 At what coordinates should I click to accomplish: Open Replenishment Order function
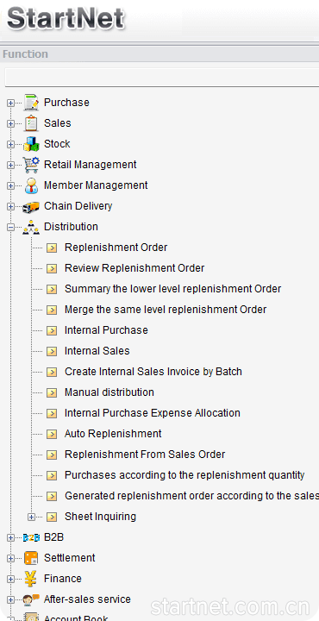[x=116, y=248]
